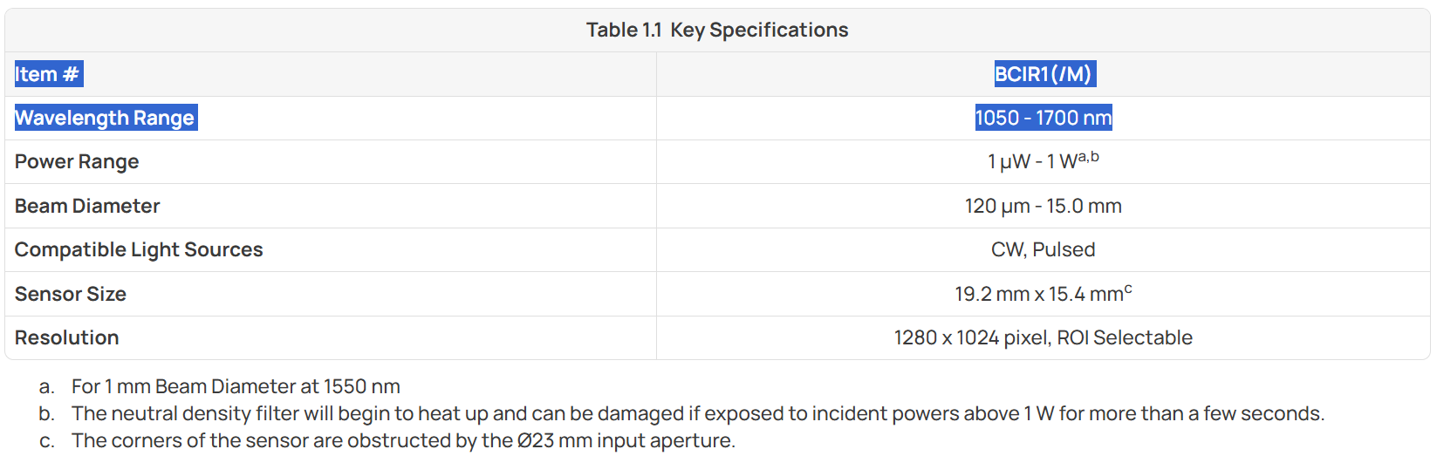Click the 120 µm - 15.0 mm value
Viewport: 1437px width, 456px height.
pos(1044,206)
